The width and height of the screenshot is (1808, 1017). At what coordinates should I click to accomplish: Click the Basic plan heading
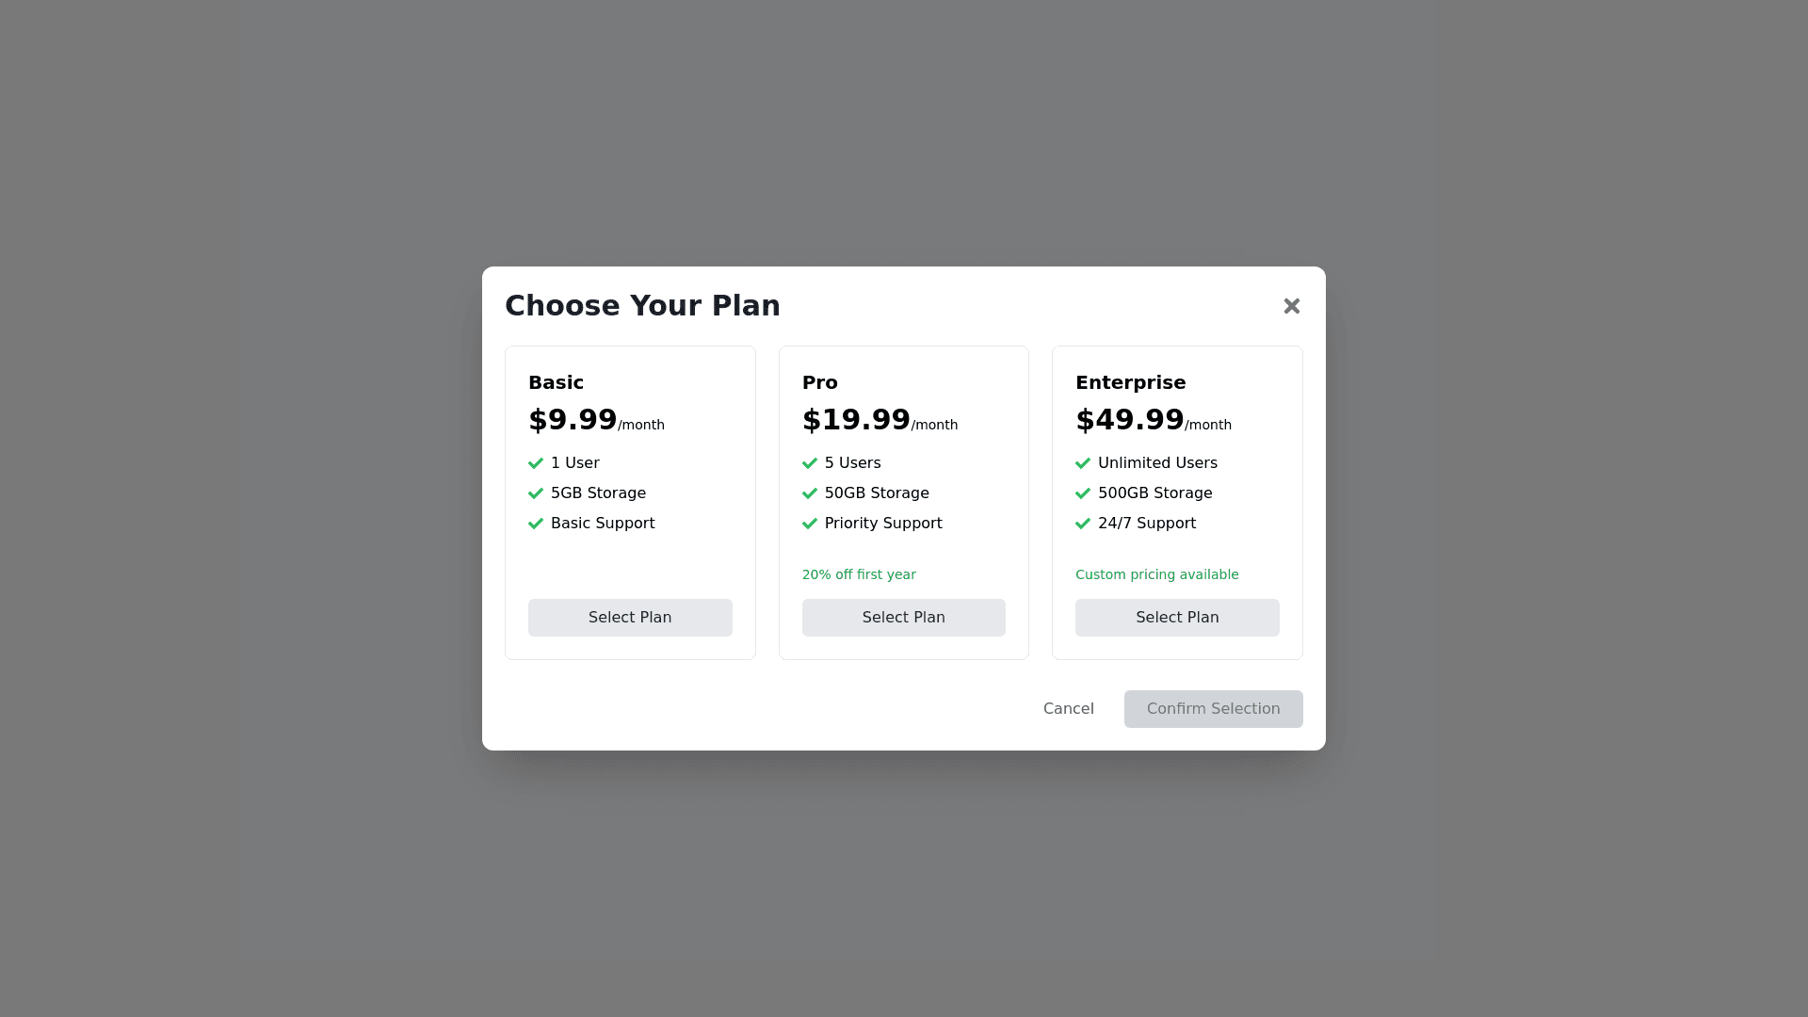tap(556, 382)
